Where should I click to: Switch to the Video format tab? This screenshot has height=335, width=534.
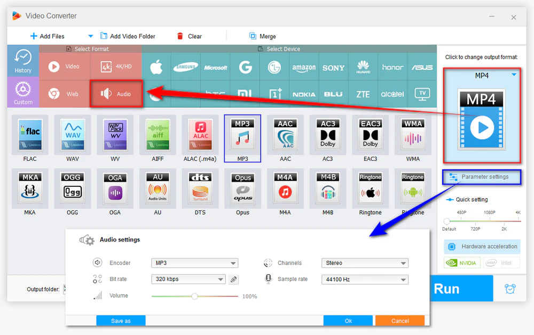[x=65, y=66]
